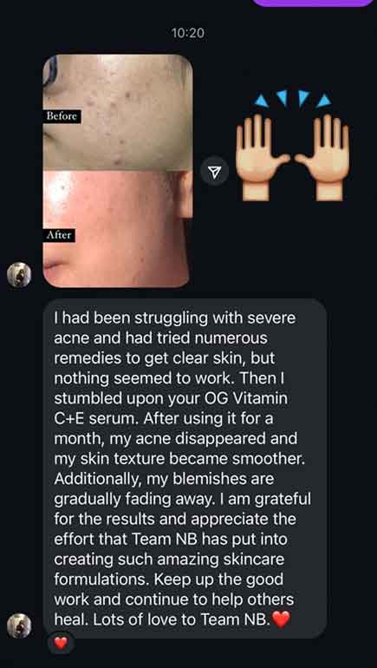Tap the 10:20 timestamp

tap(188, 33)
